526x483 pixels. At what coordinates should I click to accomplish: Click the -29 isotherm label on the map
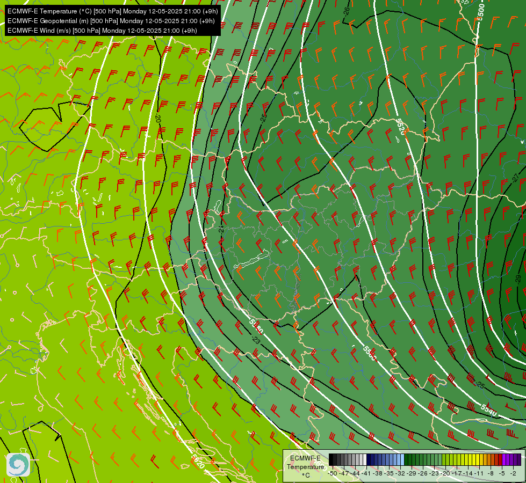click(517, 280)
